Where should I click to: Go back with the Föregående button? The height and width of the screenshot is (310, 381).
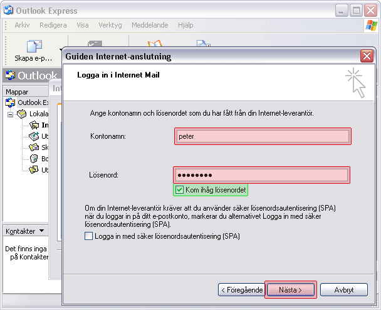[x=241, y=290]
